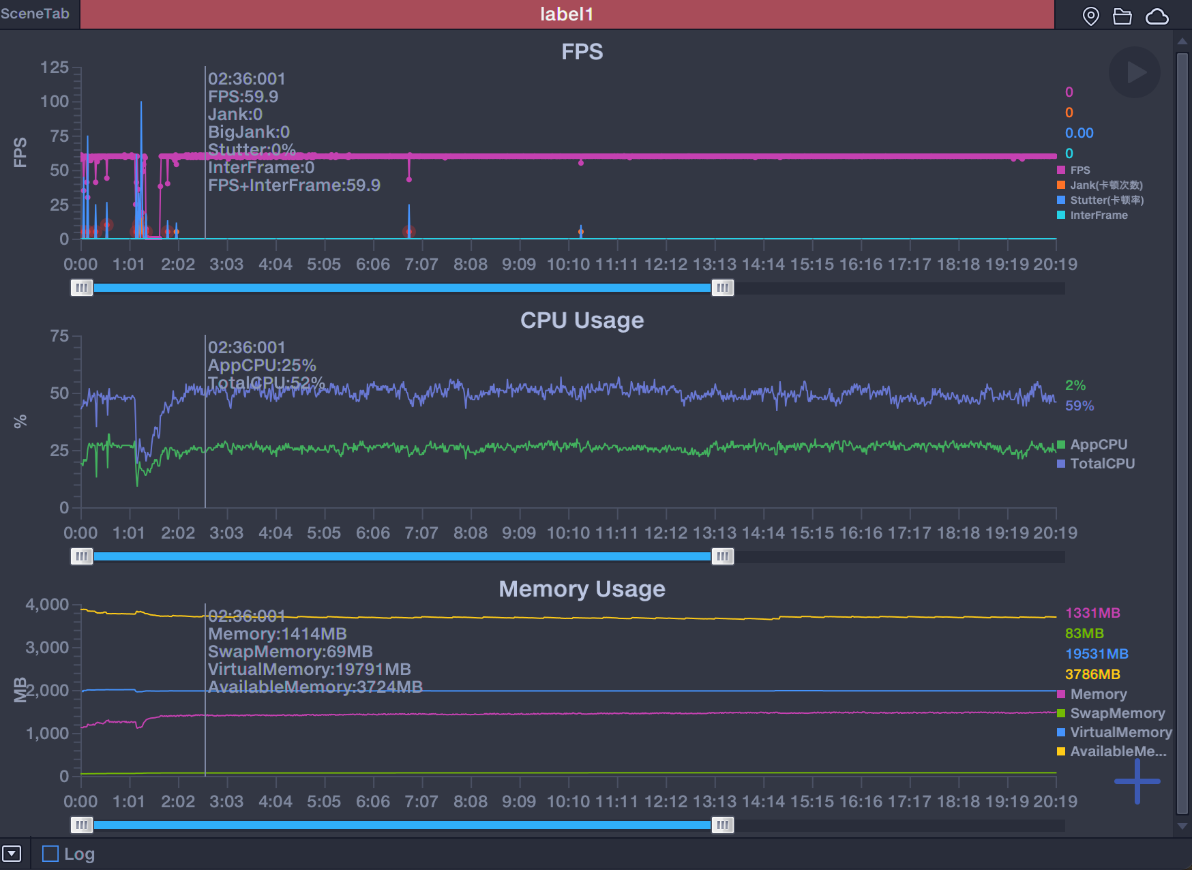Toggle VirtualMemory legend entry
Image resolution: width=1192 pixels, height=870 pixels.
click(x=1120, y=732)
